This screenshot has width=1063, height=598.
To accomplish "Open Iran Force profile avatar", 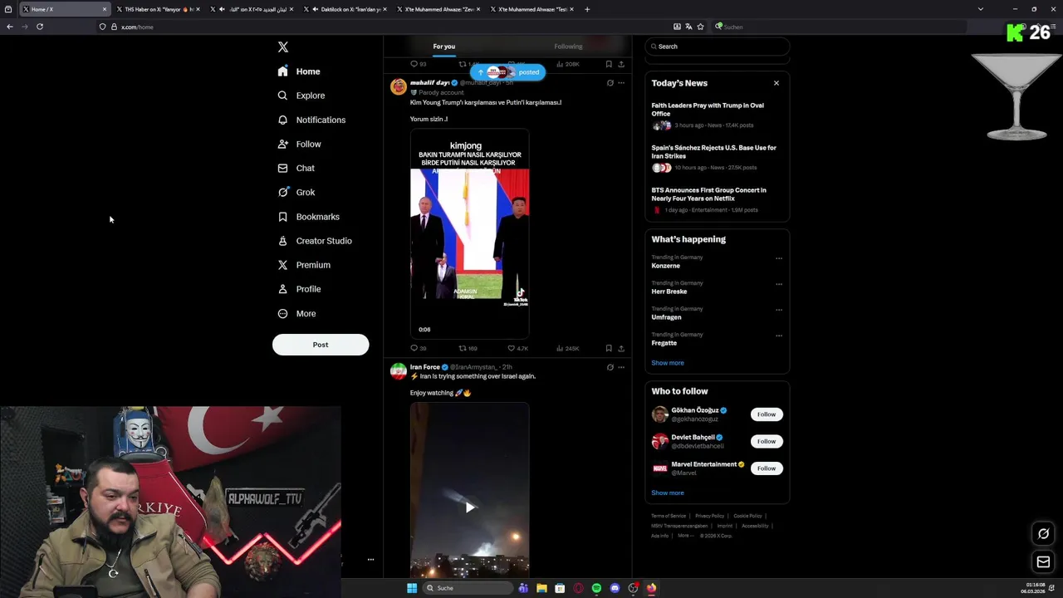I will click(x=399, y=370).
